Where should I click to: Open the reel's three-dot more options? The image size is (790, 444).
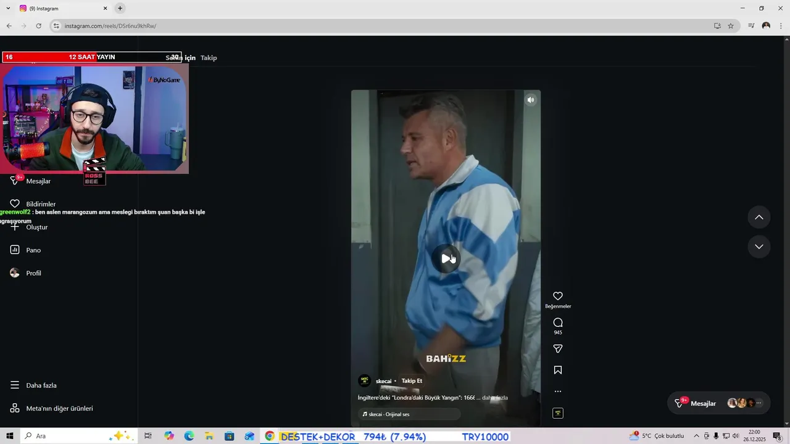(x=558, y=391)
